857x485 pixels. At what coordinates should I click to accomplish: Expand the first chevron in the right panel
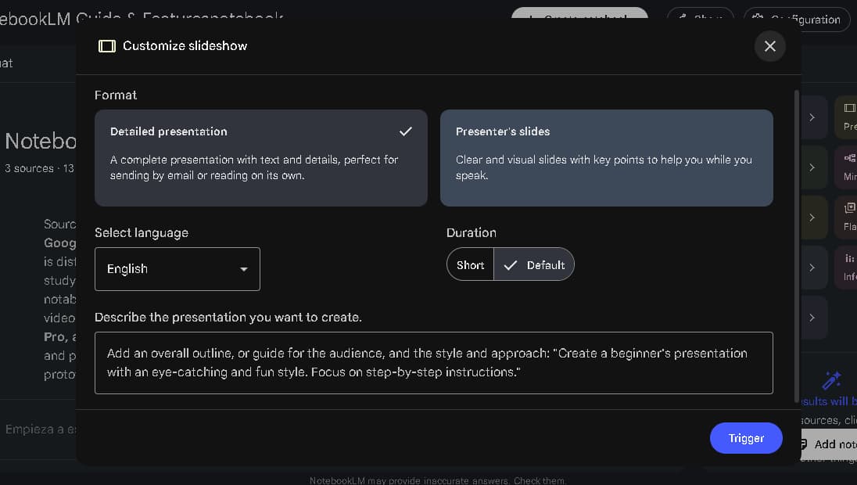click(812, 117)
